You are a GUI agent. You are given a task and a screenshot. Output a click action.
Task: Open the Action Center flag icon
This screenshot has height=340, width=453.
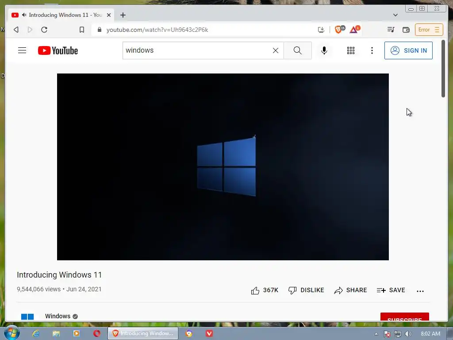pyautogui.click(x=387, y=334)
